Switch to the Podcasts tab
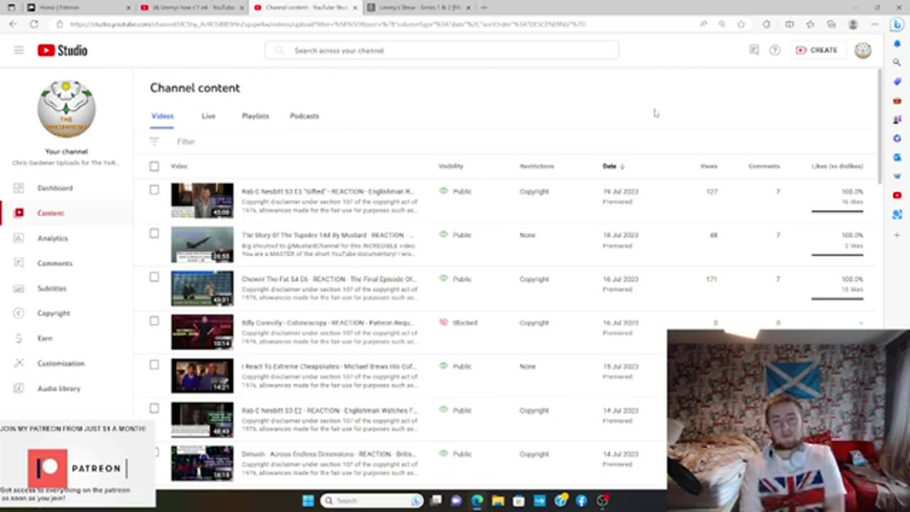This screenshot has height=512, width=910. coord(304,116)
